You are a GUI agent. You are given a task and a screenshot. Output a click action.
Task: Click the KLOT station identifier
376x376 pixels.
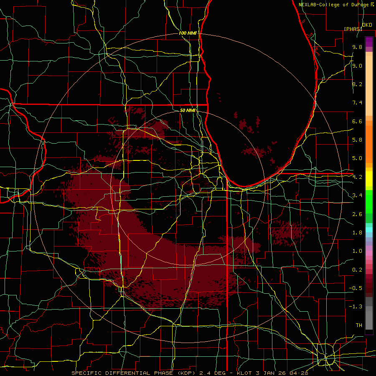245,373
